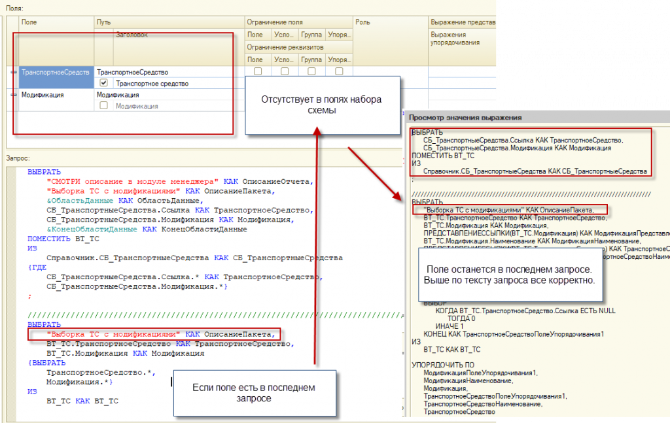
Task: Click 'ВТ_ТС.Модификация КАК Модификация' in Запрос editor
Action: pos(125,354)
